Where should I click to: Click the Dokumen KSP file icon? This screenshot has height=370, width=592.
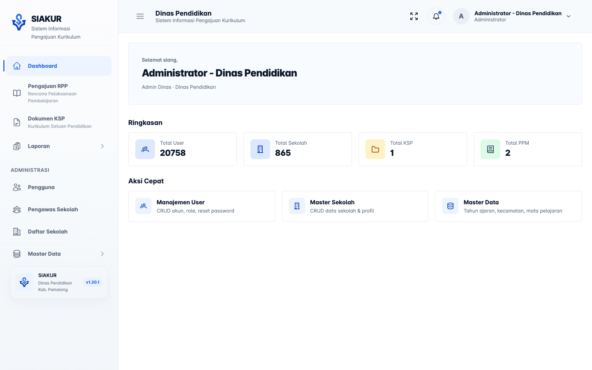17,122
